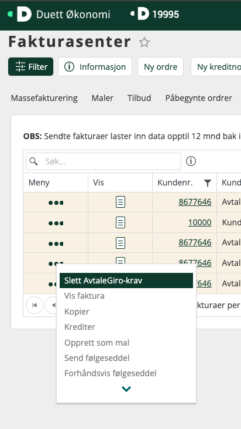241x429 pixels.
Task: Click the favorite star next to Fakturasenter
Action: 144,42
